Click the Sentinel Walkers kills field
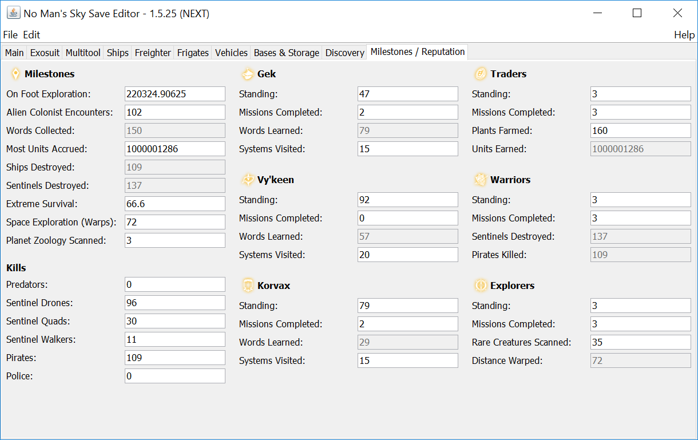 click(175, 339)
